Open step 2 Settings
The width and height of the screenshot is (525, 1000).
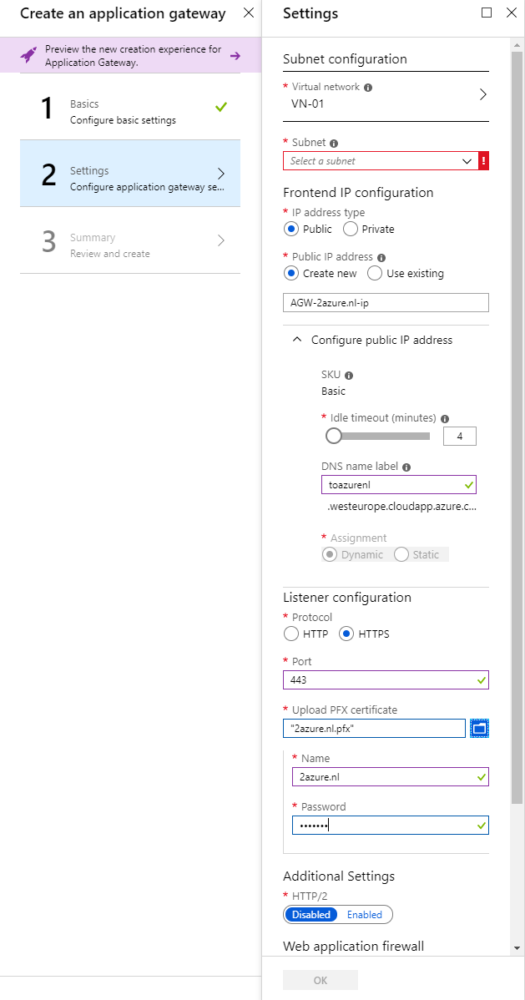130,174
